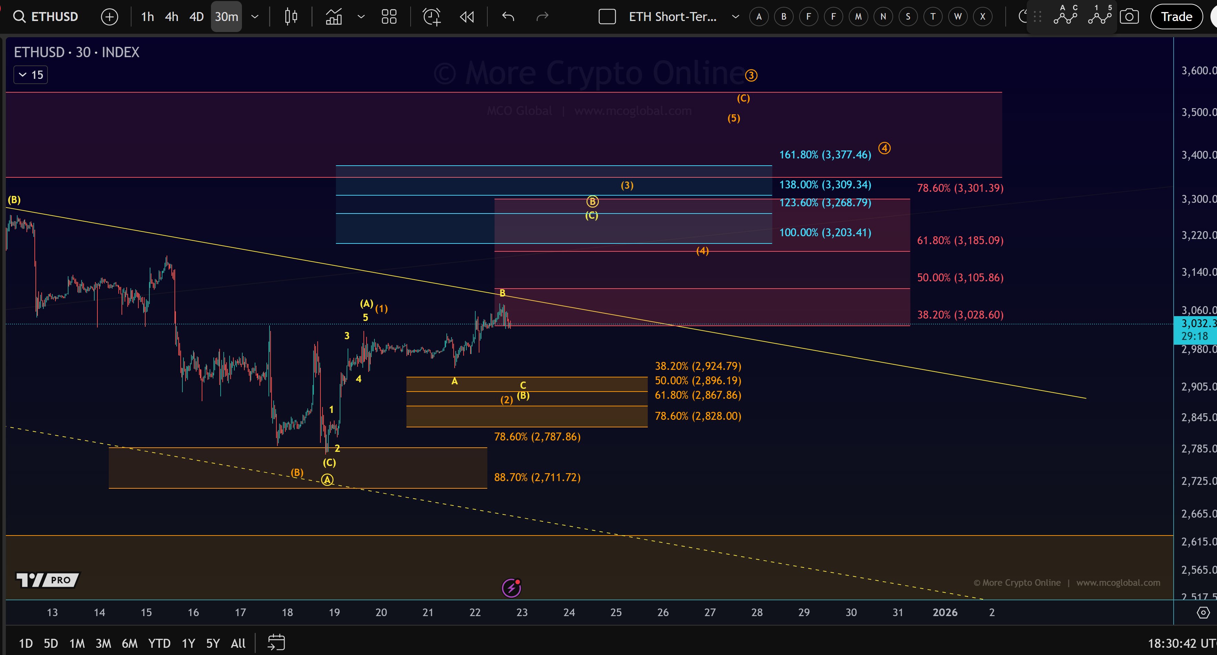Image resolution: width=1217 pixels, height=655 pixels.
Task: Take a chart snapshot with the camera icon
Action: click(x=1130, y=17)
